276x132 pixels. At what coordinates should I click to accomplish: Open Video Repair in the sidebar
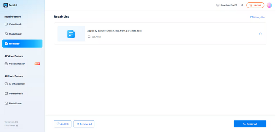15,24
